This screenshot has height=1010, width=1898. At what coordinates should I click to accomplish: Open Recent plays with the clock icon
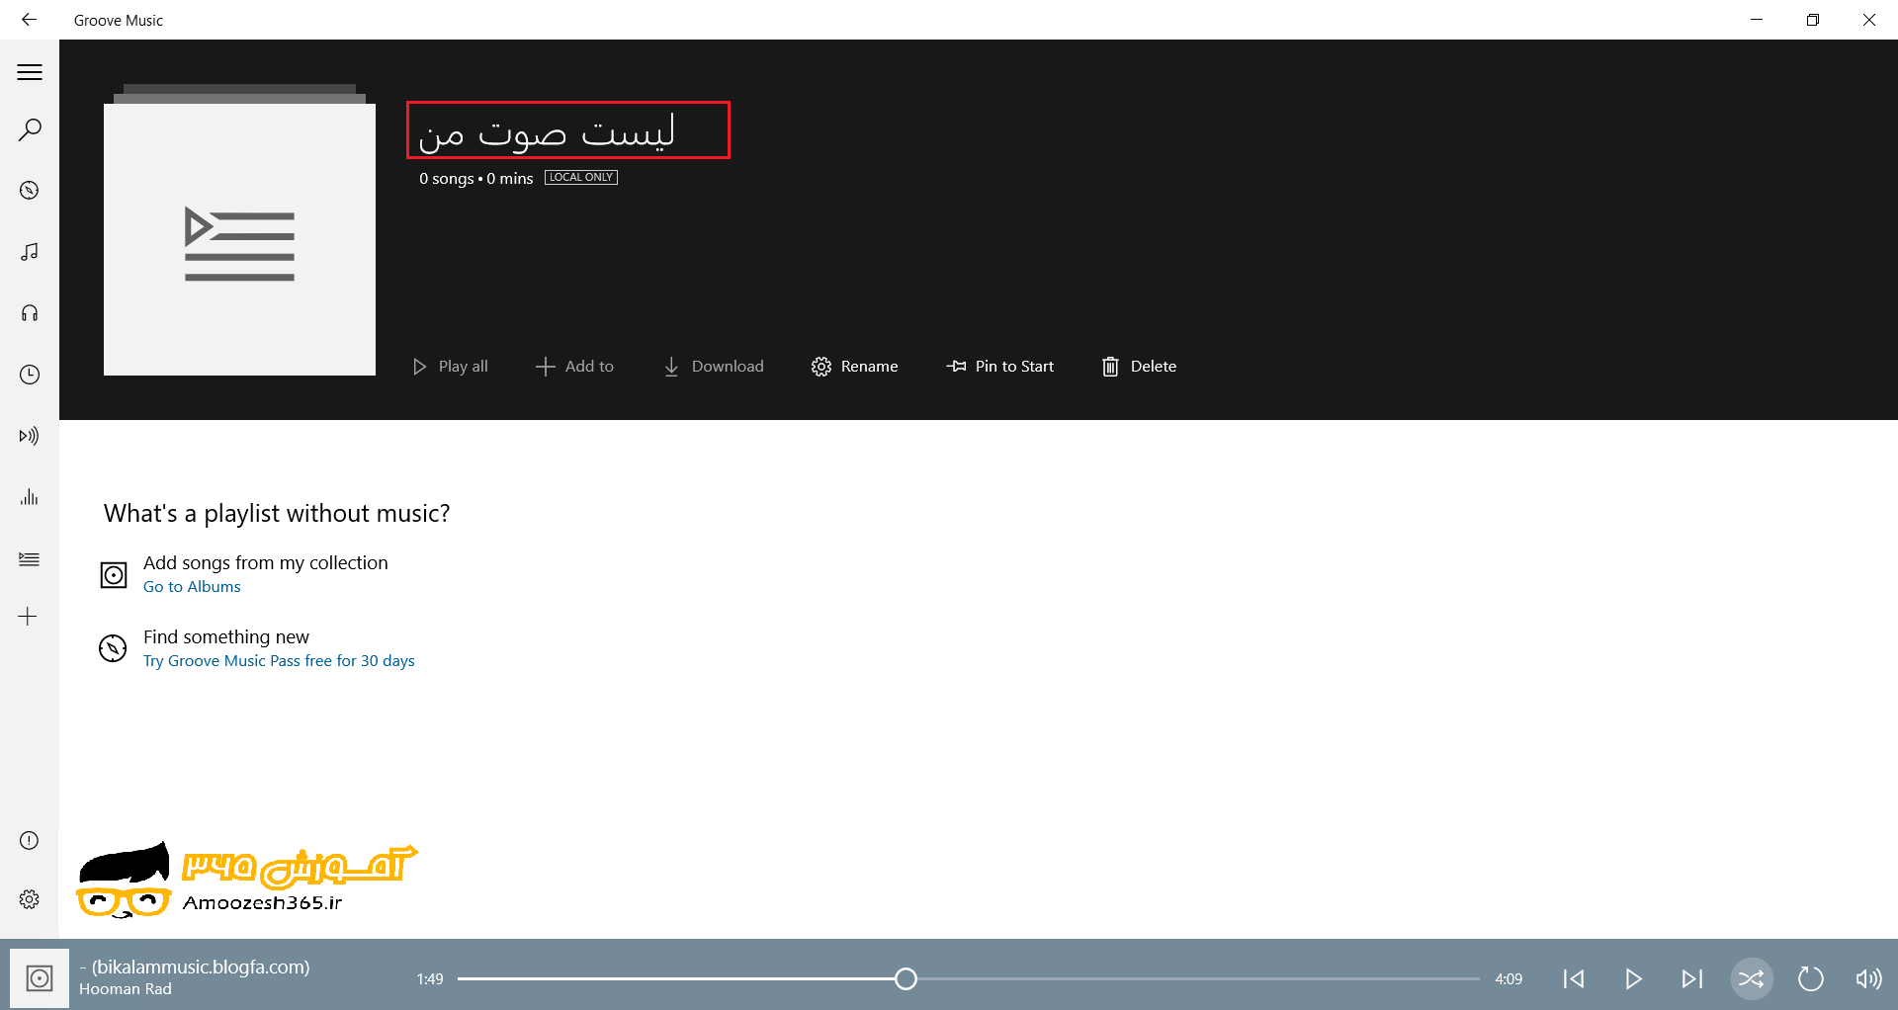click(29, 375)
